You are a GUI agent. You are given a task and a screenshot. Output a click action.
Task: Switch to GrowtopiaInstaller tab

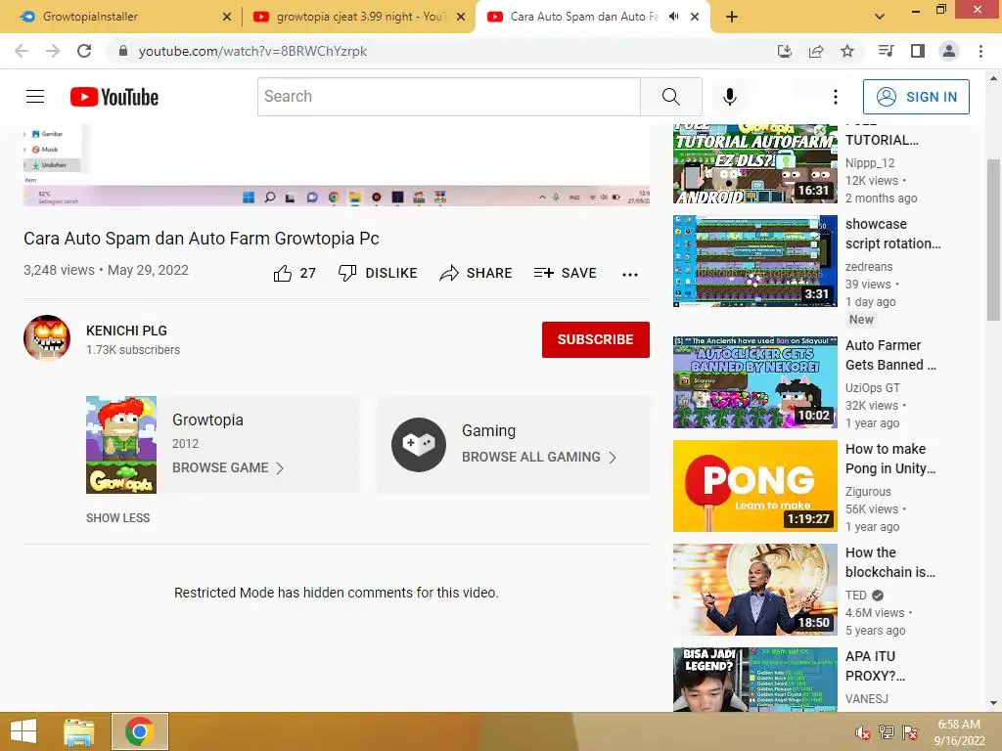point(121,17)
